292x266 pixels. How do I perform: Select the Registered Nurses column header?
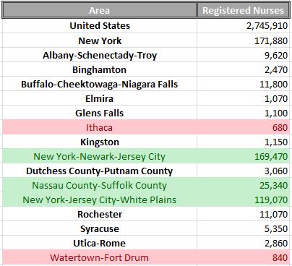[243, 10]
